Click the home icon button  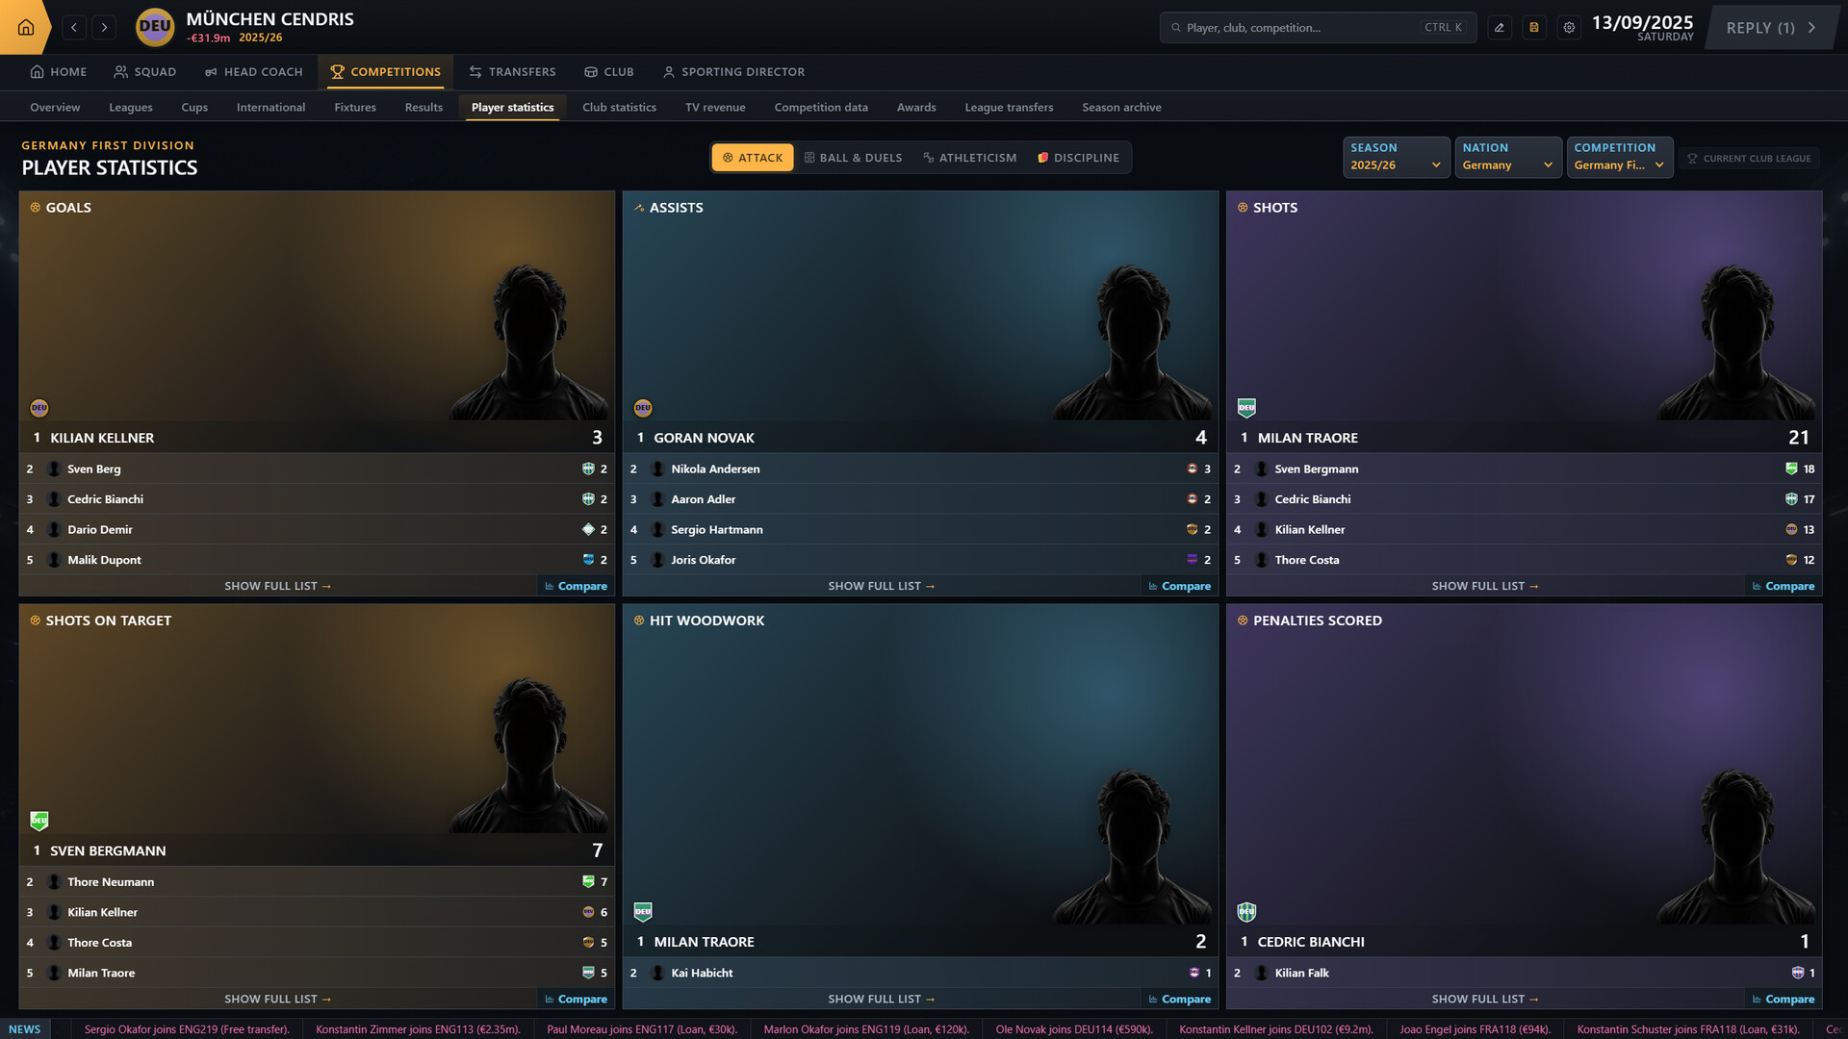(26, 27)
